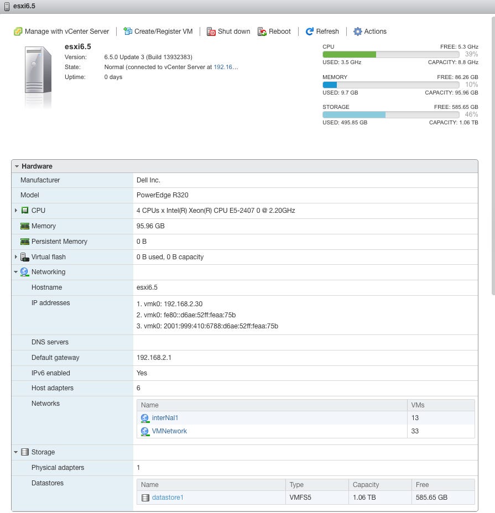
Task: Click the Memory usage bar
Action: pos(390,85)
